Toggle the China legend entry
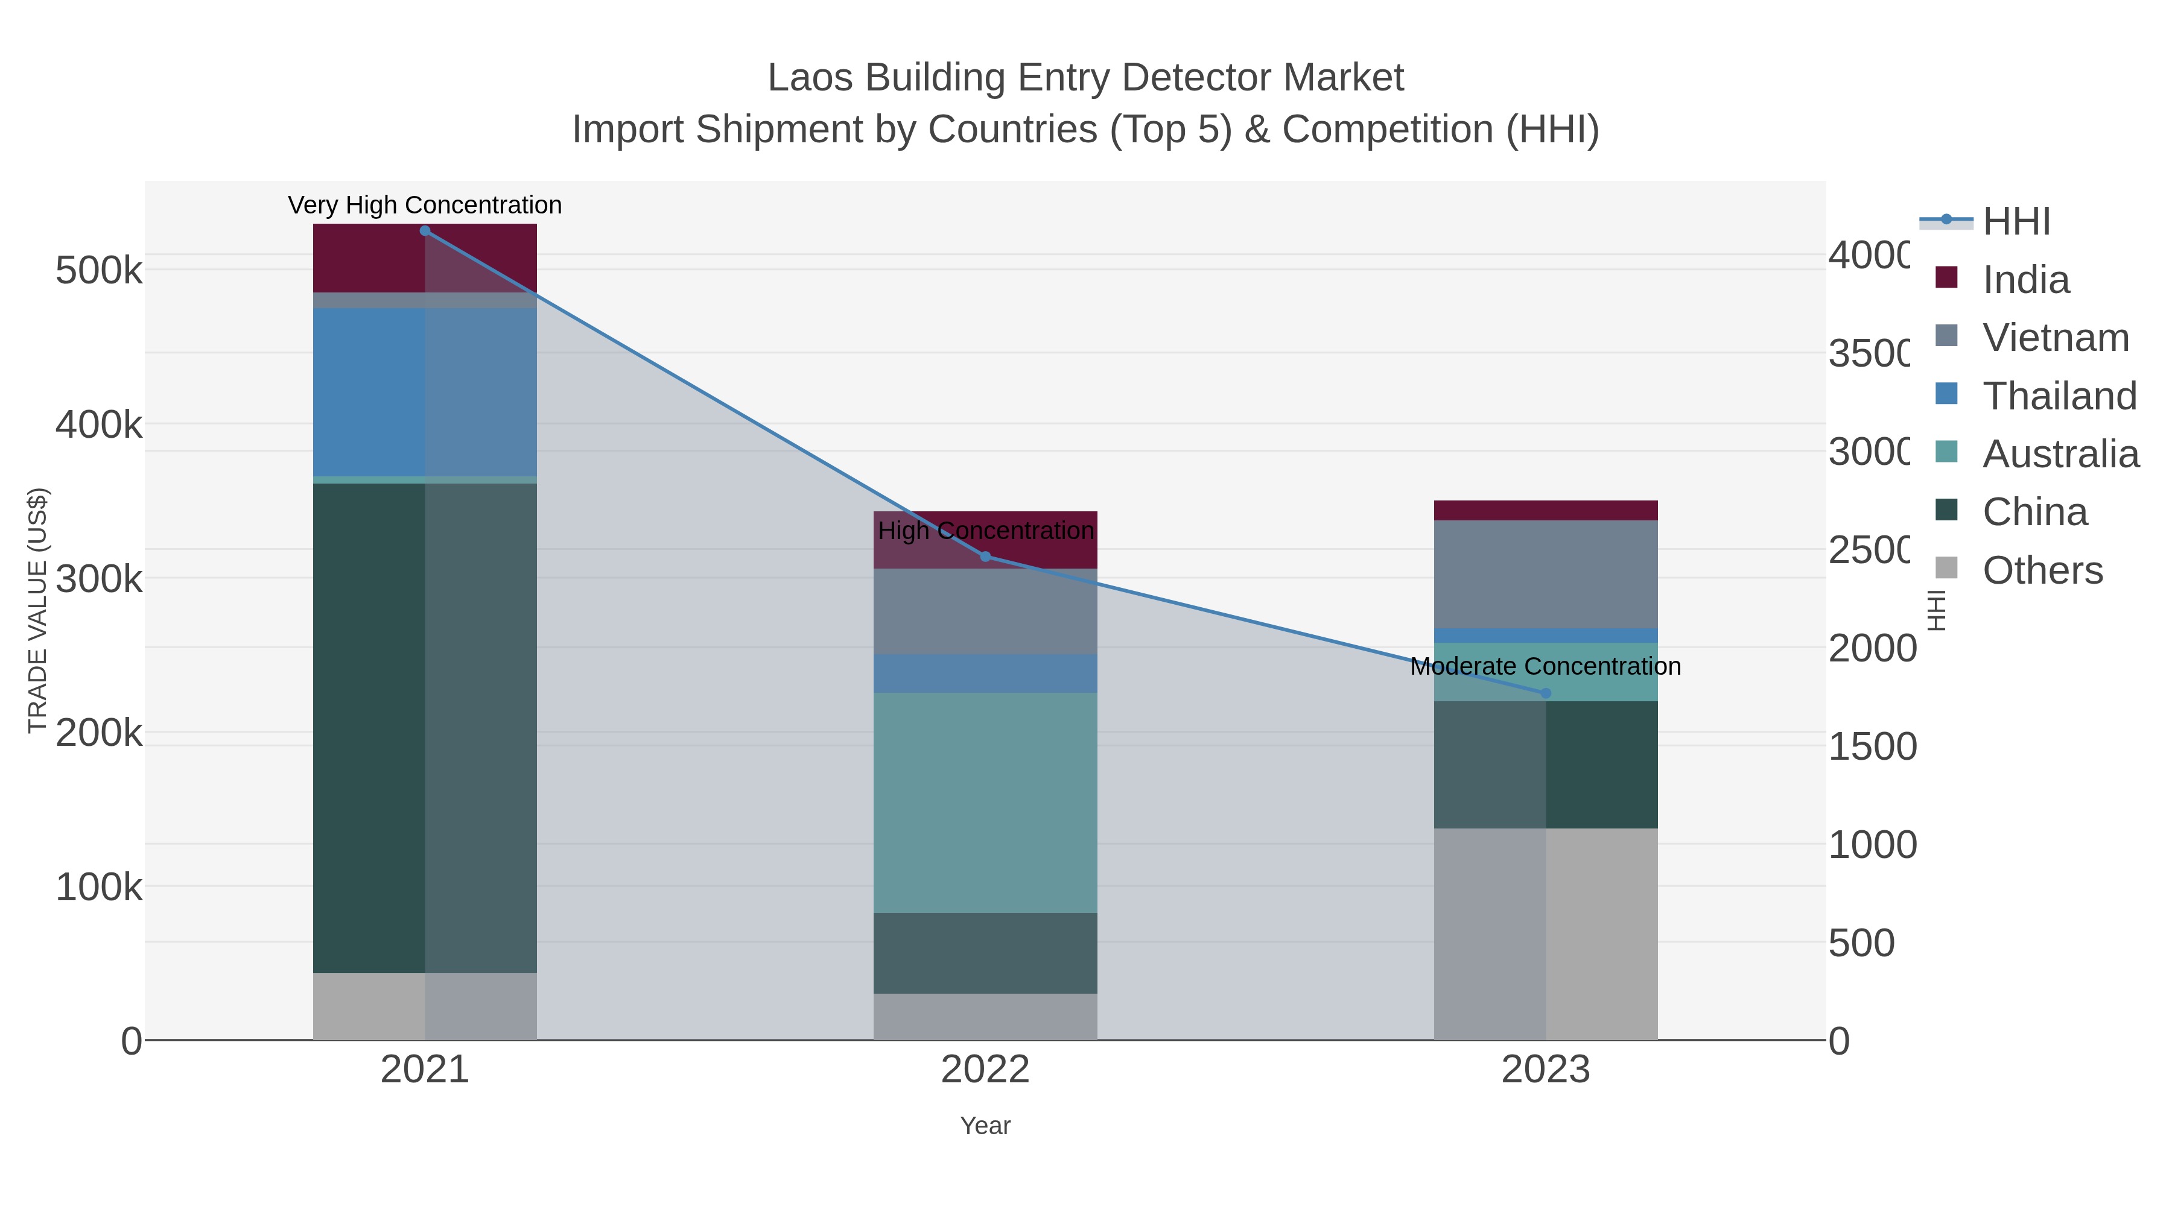The image size is (2172, 1221). tap(2012, 511)
